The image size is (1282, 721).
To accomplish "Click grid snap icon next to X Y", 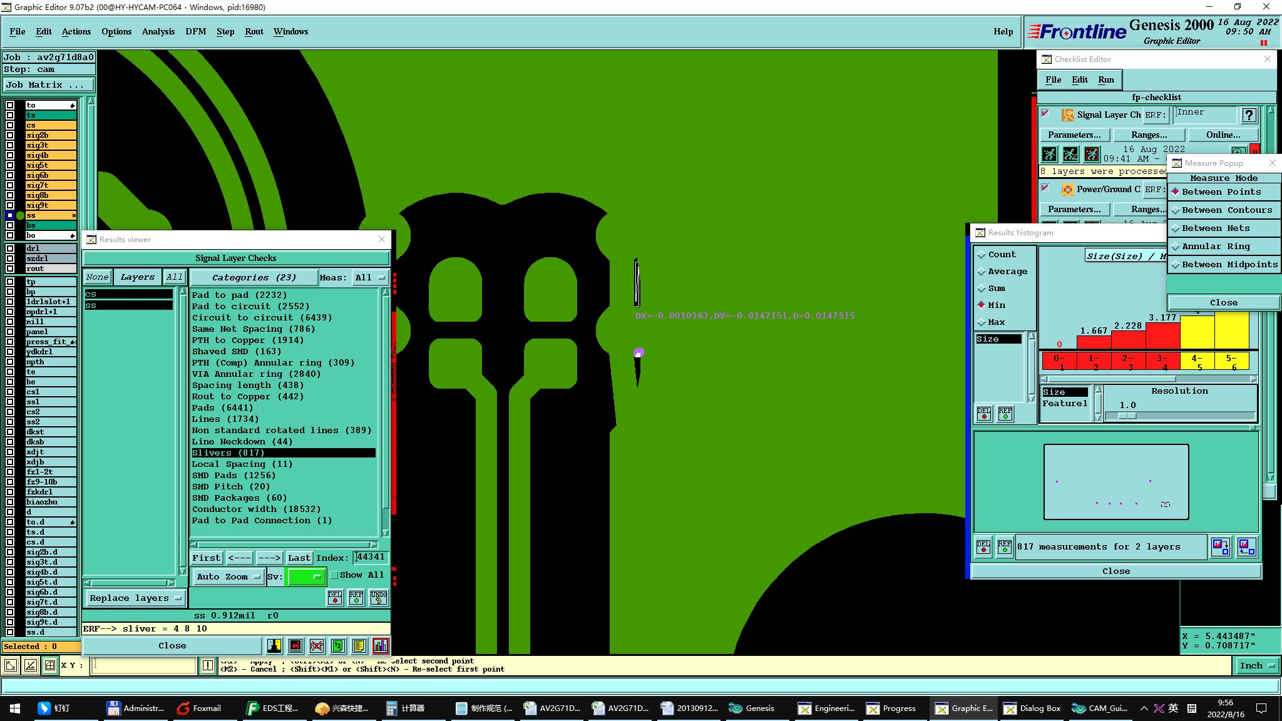I will (50, 666).
